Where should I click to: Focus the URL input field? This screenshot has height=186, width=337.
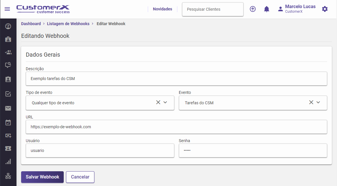click(x=176, y=127)
